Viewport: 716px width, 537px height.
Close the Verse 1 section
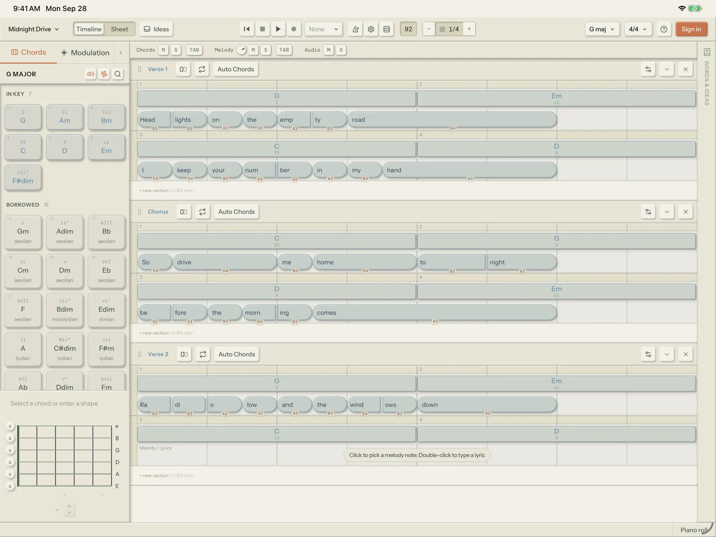click(x=686, y=69)
